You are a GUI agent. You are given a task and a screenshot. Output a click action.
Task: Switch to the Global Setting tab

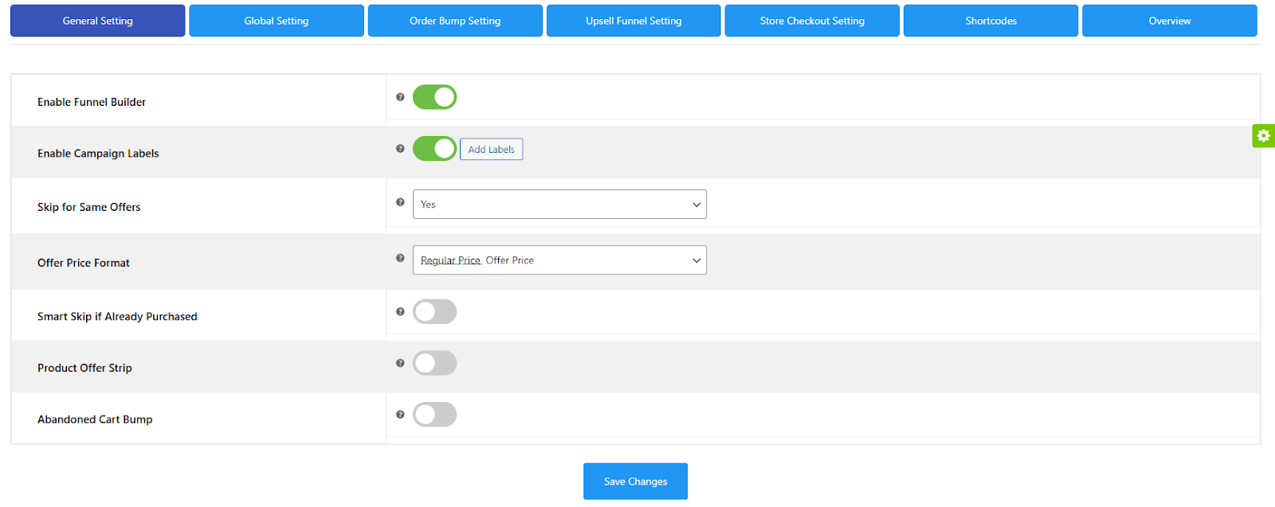pyautogui.click(x=277, y=21)
